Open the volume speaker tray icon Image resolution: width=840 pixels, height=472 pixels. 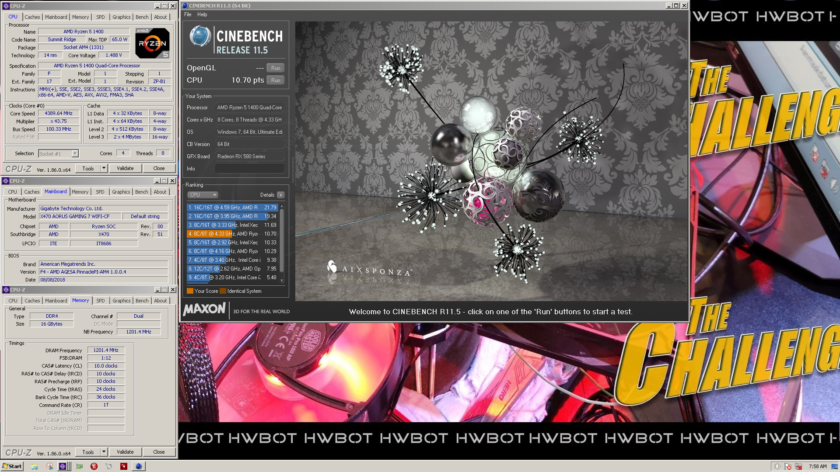point(777,466)
